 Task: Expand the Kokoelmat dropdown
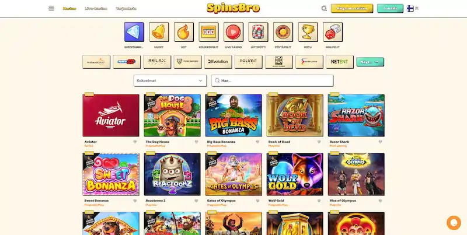tap(170, 80)
